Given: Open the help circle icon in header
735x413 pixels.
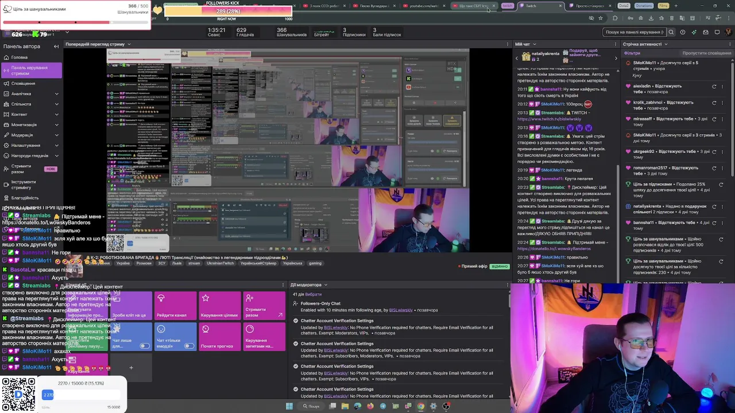Looking at the screenshot, I should (x=683, y=32).
